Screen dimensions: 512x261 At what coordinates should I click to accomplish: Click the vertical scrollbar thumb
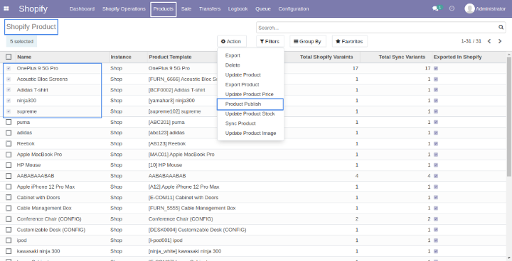tap(509, 116)
